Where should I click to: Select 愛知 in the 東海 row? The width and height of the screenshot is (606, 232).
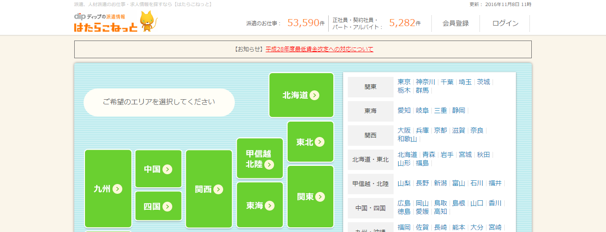[x=404, y=110]
